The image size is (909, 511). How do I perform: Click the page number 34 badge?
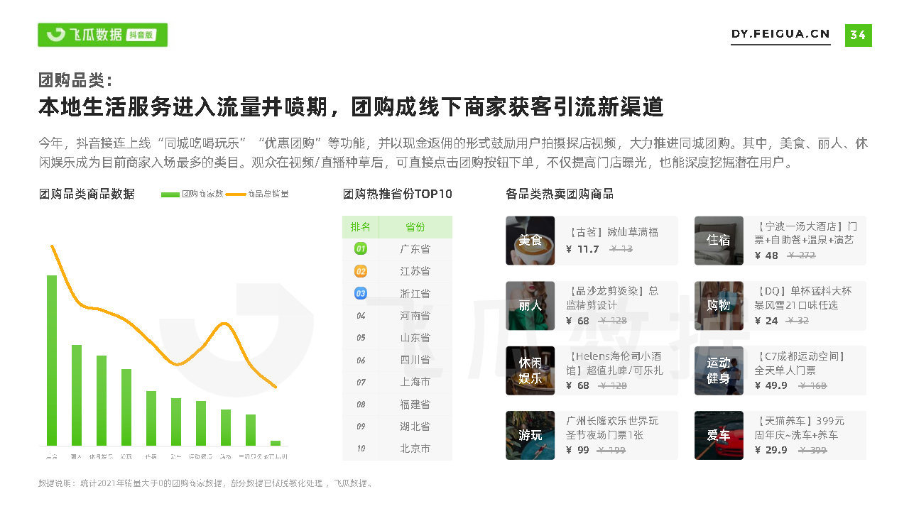pos(858,35)
